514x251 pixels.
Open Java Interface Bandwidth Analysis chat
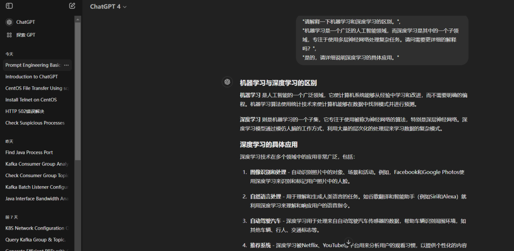(37, 199)
